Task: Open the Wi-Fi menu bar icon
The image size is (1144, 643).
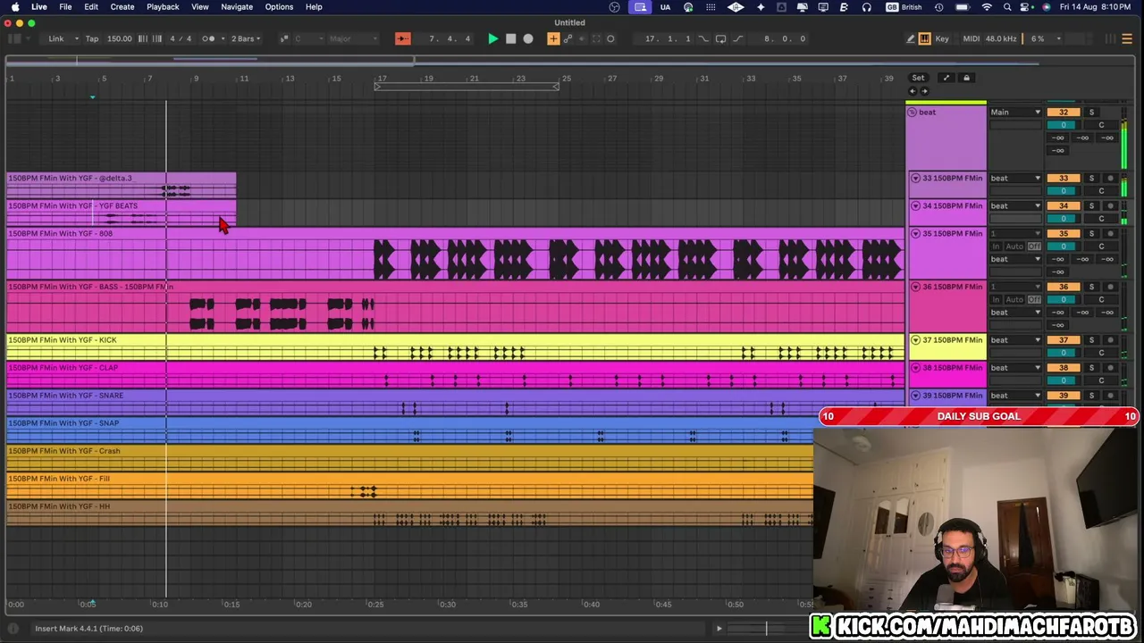Action: (987, 7)
